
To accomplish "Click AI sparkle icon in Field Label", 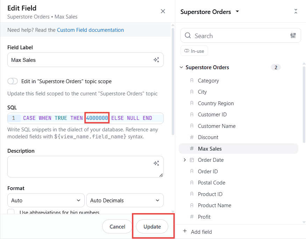I will click(x=156, y=60).
